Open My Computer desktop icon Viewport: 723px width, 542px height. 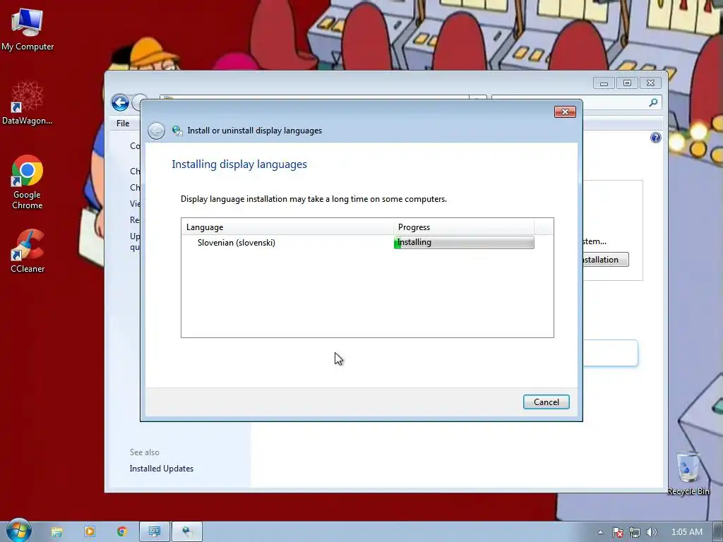point(28,30)
